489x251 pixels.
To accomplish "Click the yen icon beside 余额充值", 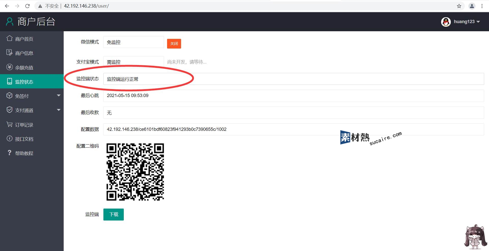I will 9,67.
